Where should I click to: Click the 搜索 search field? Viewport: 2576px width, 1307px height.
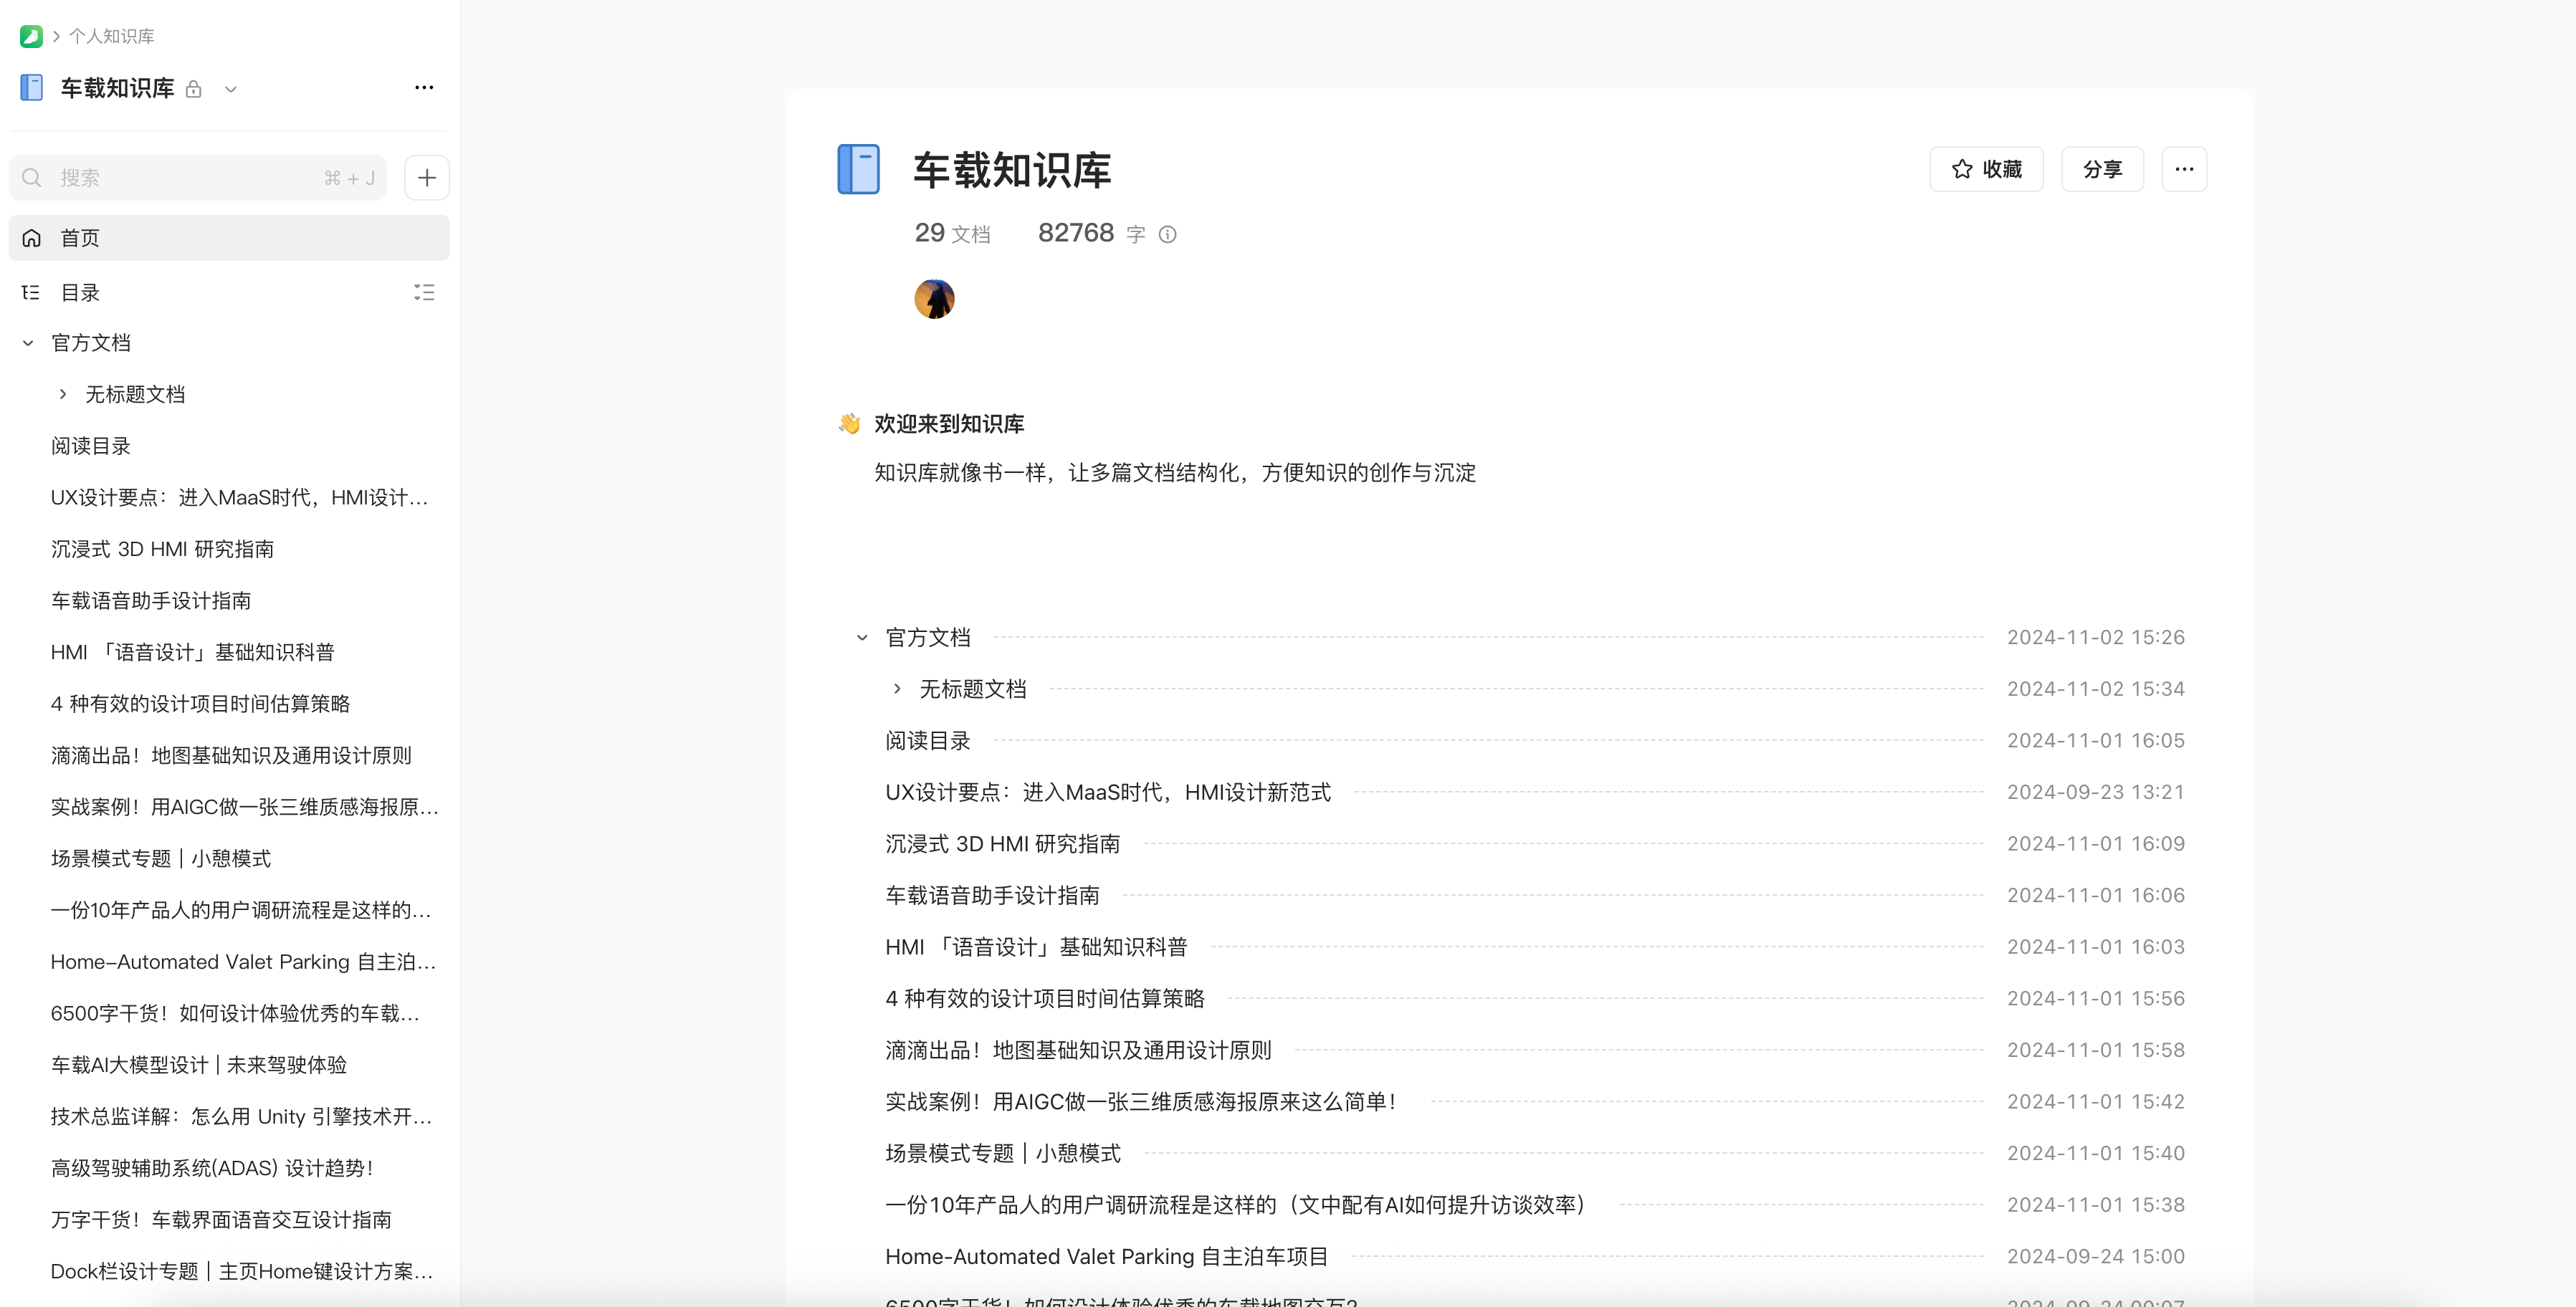(190, 178)
